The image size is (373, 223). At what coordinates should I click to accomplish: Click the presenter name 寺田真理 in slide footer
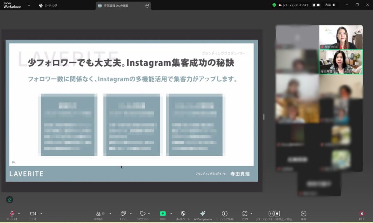click(240, 174)
